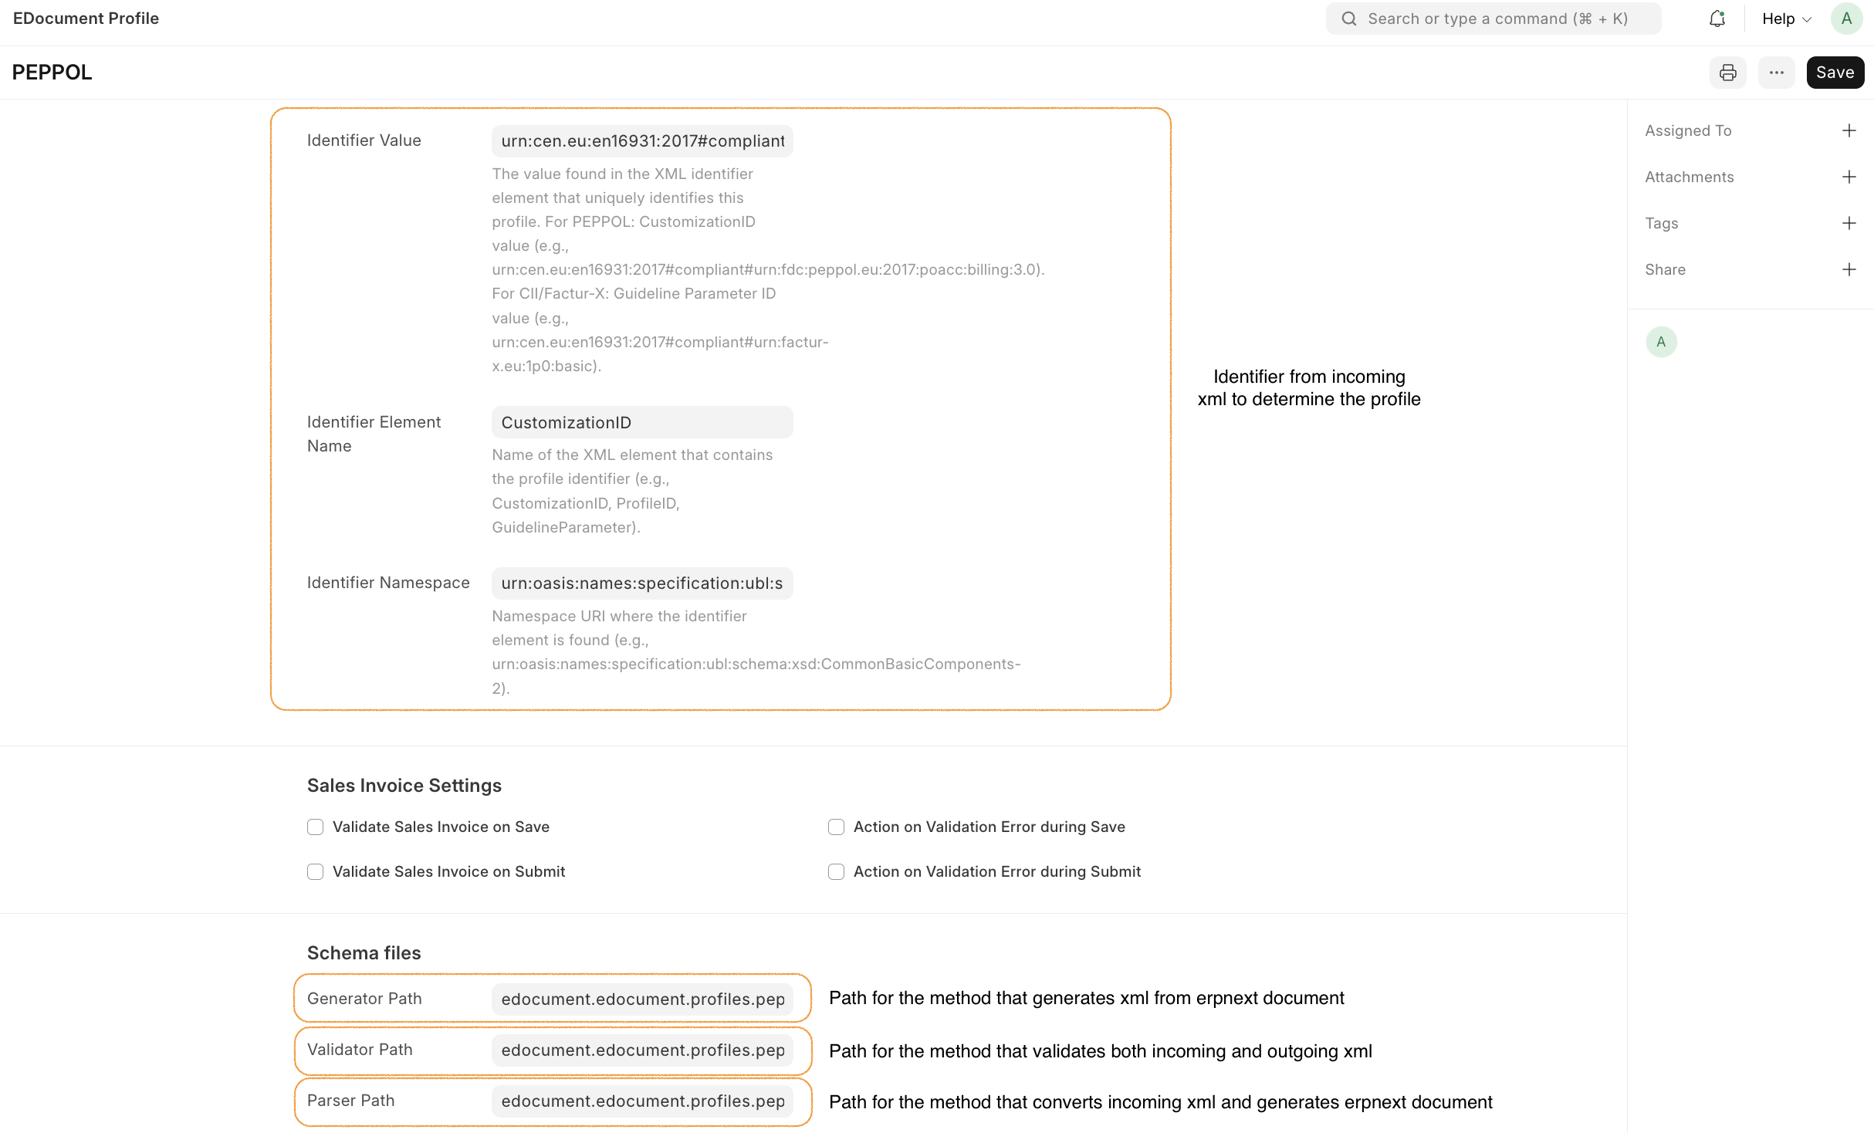This screenshot has width=1874, height=1133.
Task: Focus the Generator Path field
Action: coord(641,999)
